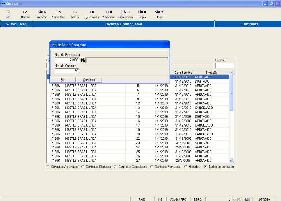Click VGAMAPRO status bar entry
281x201 pixels.
pos(178,199)
